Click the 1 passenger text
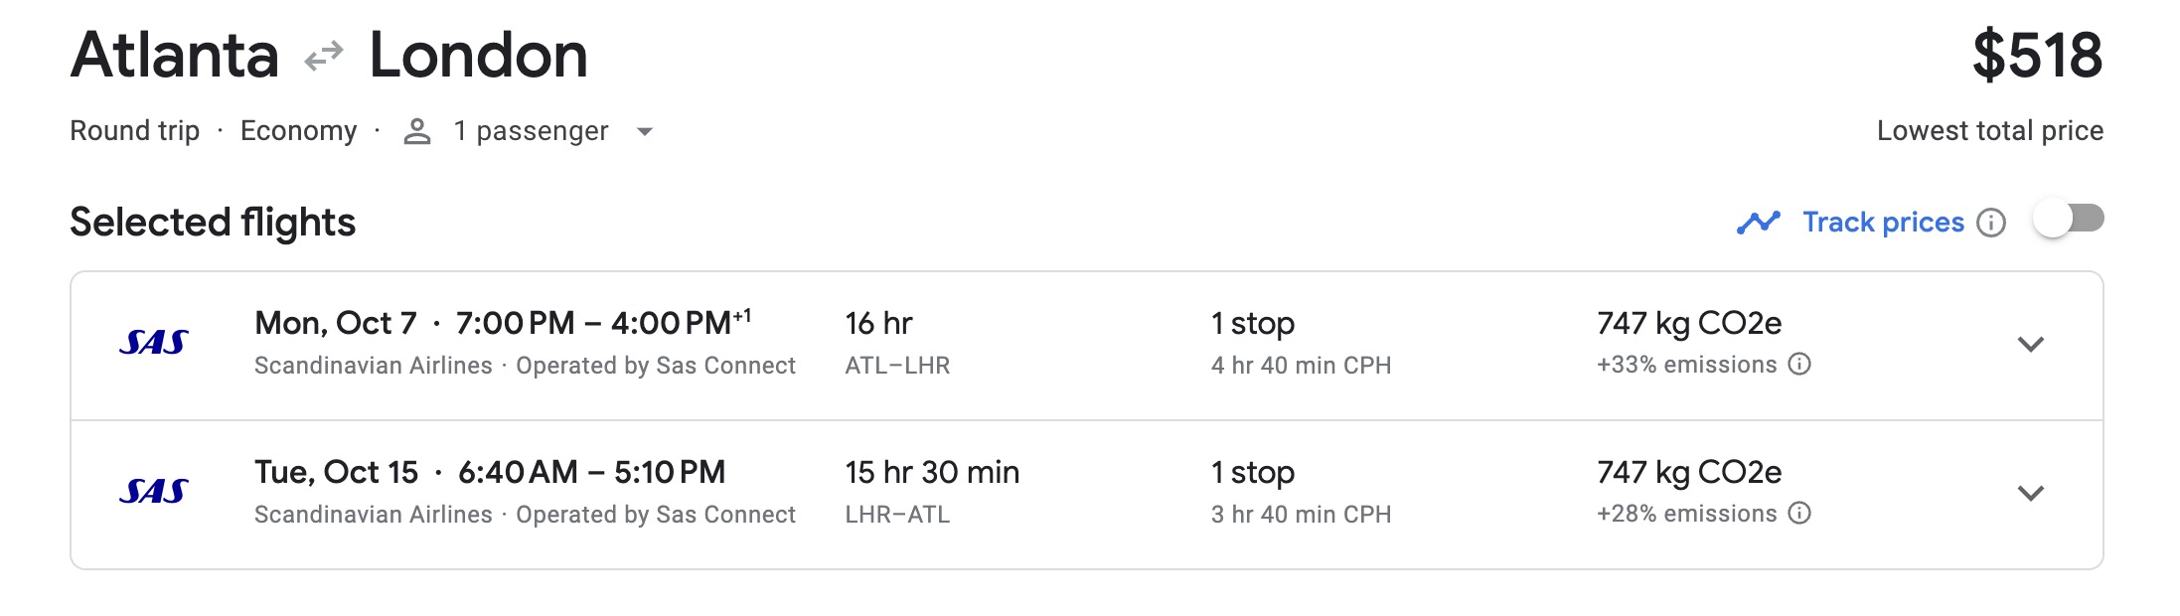 (x=530, y=130)
